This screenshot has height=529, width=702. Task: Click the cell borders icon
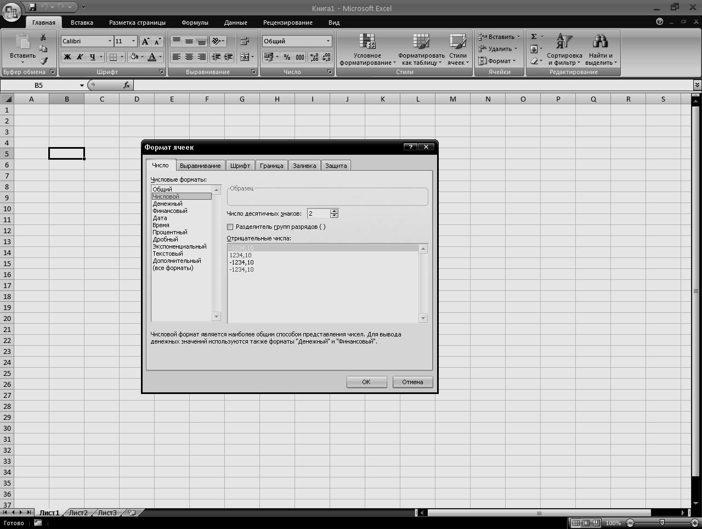(113, 57)
